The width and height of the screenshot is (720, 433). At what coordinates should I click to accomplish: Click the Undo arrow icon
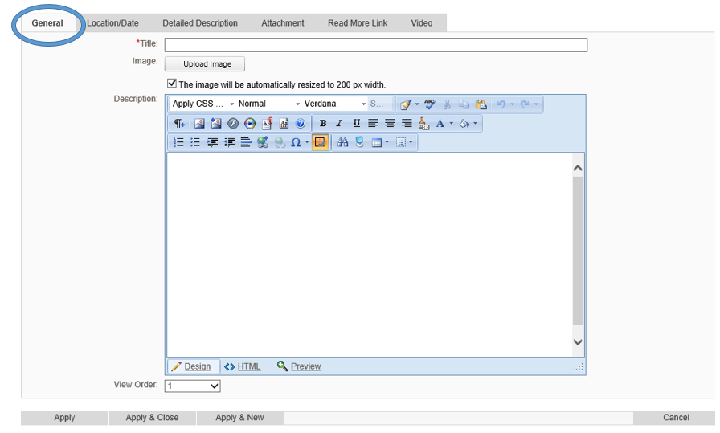pos(501,104)
